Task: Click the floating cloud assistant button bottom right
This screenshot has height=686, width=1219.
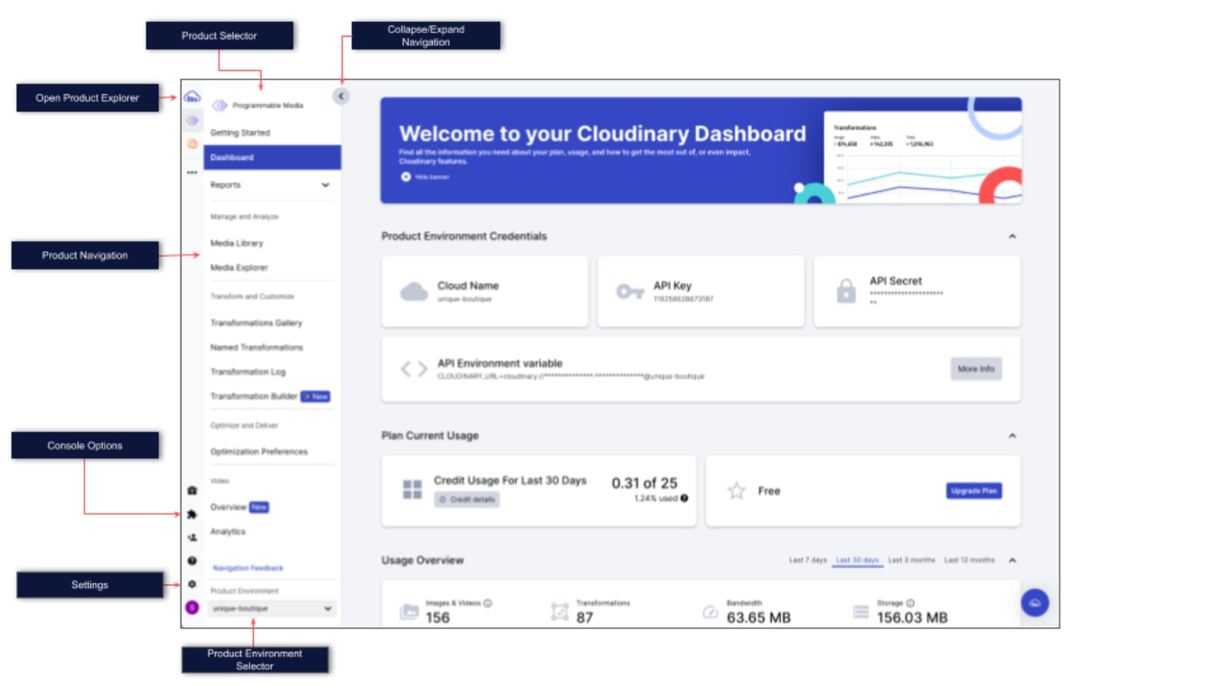Action: [1034, 602]
